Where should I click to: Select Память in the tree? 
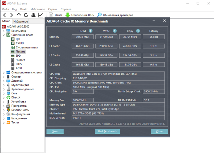[20, 52]
